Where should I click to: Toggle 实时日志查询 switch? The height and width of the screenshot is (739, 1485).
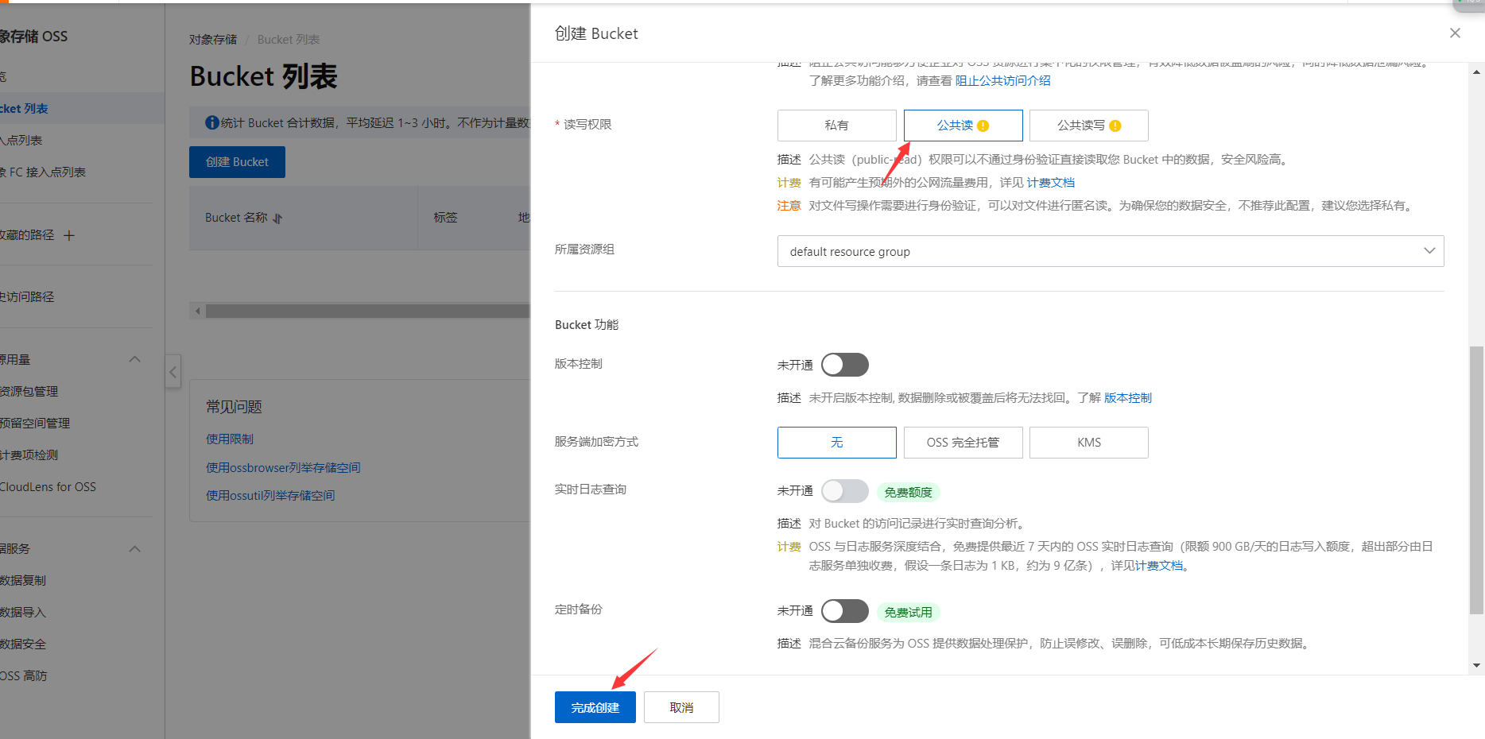click(845, 491)
